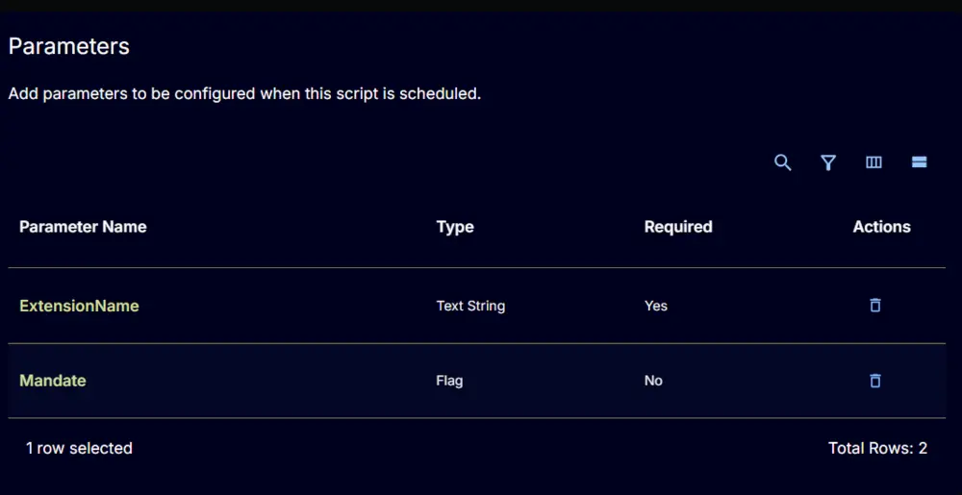Click the Total Rows: 2 counter
The image size is (962, 495).
point(877,449)
